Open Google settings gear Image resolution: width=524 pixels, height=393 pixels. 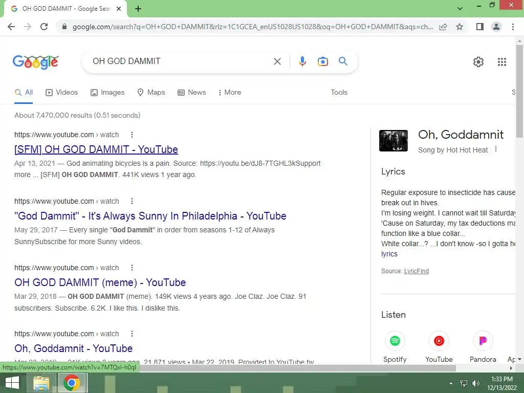[x=478, y=62]
